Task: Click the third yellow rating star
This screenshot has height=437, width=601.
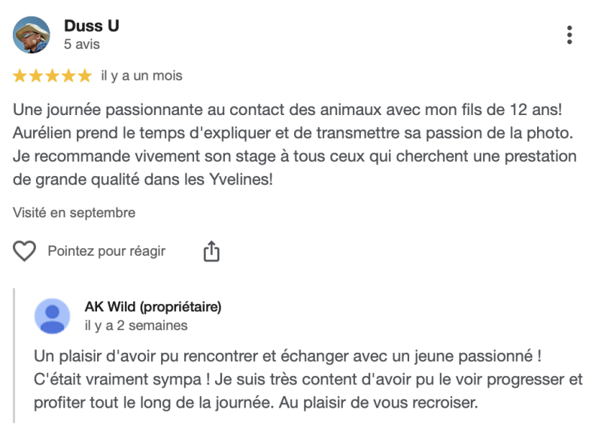Action: (52, 76)
